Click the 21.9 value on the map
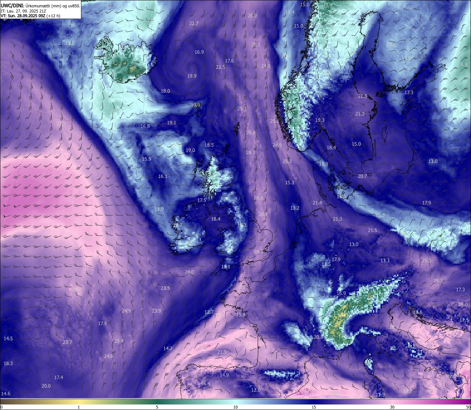Screen dimensions: 471x410 [222, 352]
